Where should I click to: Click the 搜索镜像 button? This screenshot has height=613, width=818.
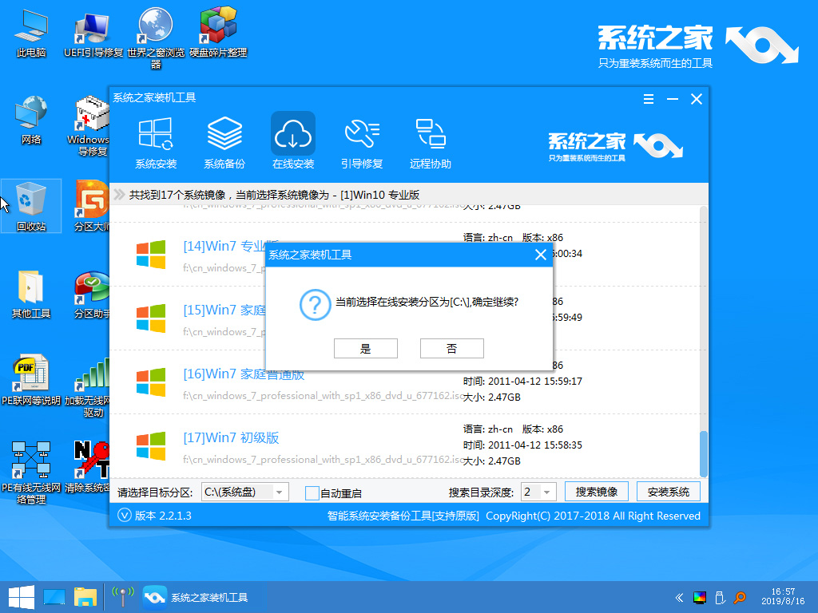(x=596, y=492)
